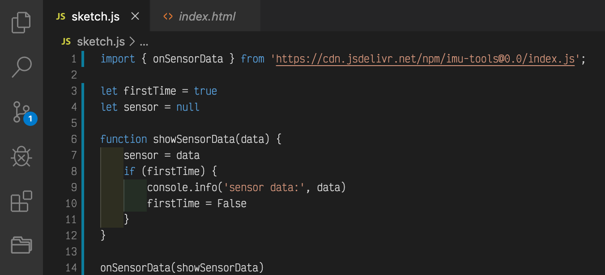Click the JS icon in sketch.js tab
Viewport: 605px width, 275px height.
pyautogui.click(x=60, y=17)
